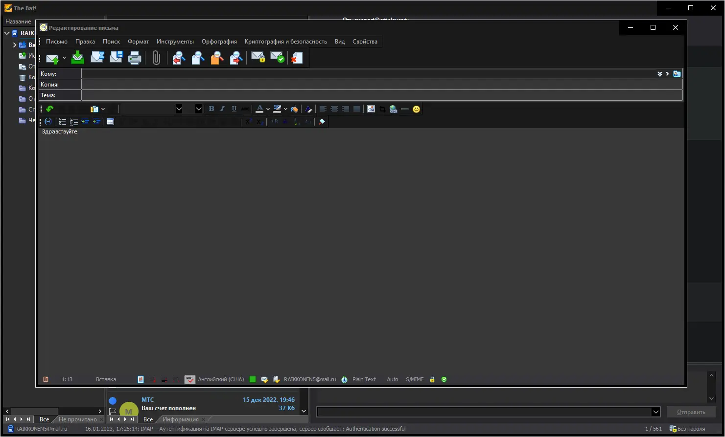Click the text highlight color swatch button
The width and height of the screenshot is (725, 437).
[x=278, y=109]
